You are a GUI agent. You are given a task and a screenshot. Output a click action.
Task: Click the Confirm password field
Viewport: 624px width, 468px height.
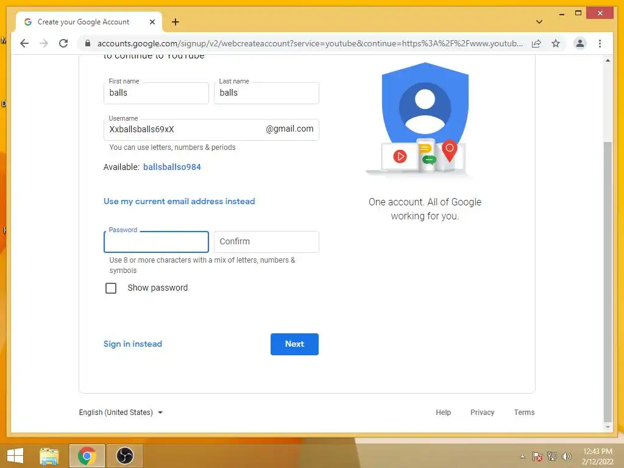point(266,242)
